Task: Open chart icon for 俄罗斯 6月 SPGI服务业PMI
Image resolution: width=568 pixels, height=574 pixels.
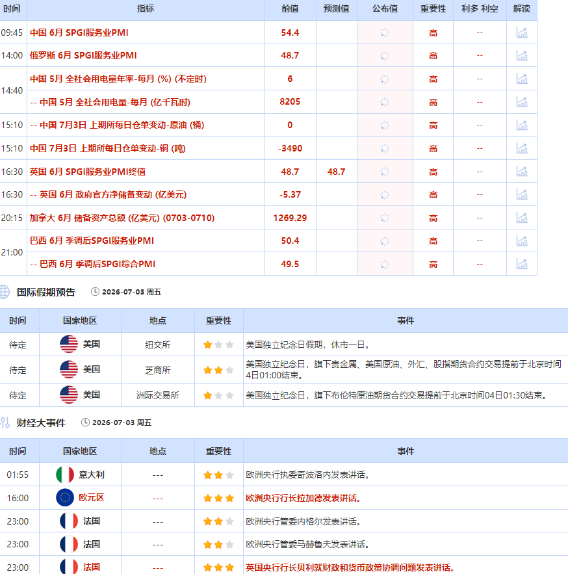Action: (x=521, y=56)
